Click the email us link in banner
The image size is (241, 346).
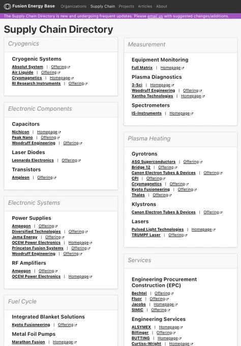[155, 16]
